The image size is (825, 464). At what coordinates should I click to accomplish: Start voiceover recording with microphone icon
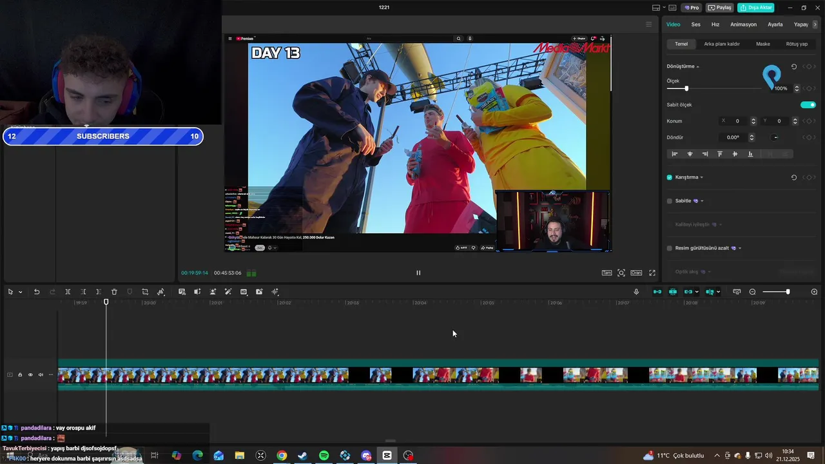(636, 292)
